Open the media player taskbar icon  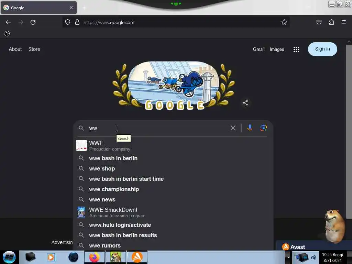51,257
